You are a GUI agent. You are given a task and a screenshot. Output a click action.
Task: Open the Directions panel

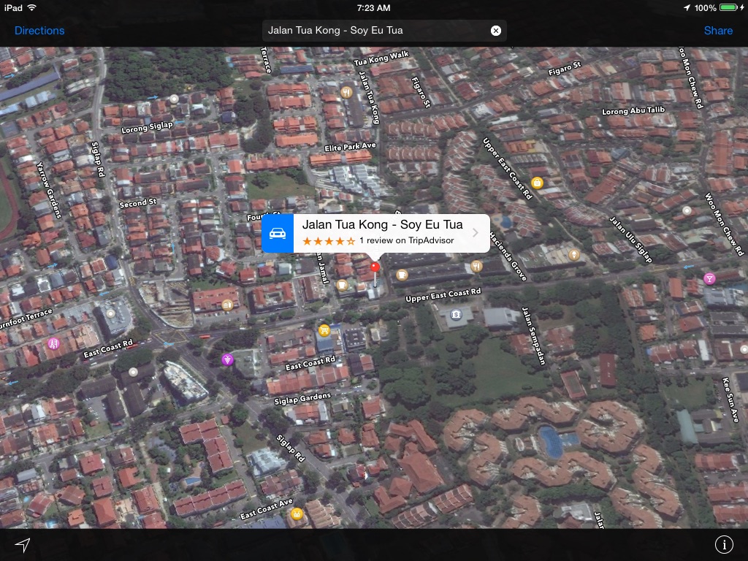pyautogui.click(x=39, y=31)
